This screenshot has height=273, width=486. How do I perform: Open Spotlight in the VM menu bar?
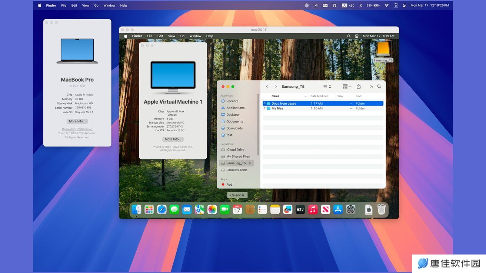pos(349,36)
